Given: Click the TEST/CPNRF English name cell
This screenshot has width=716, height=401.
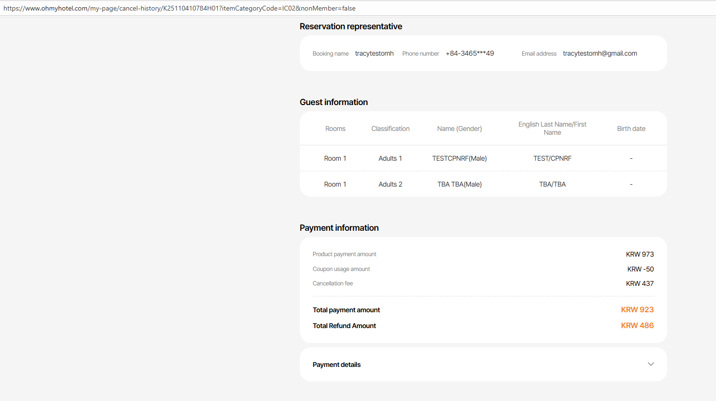Looking at the screenshot, I should click(x=552, y=158).
